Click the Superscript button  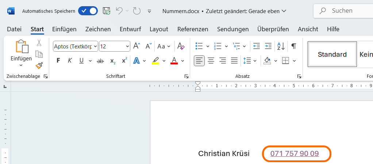click(x=124, y=61)
